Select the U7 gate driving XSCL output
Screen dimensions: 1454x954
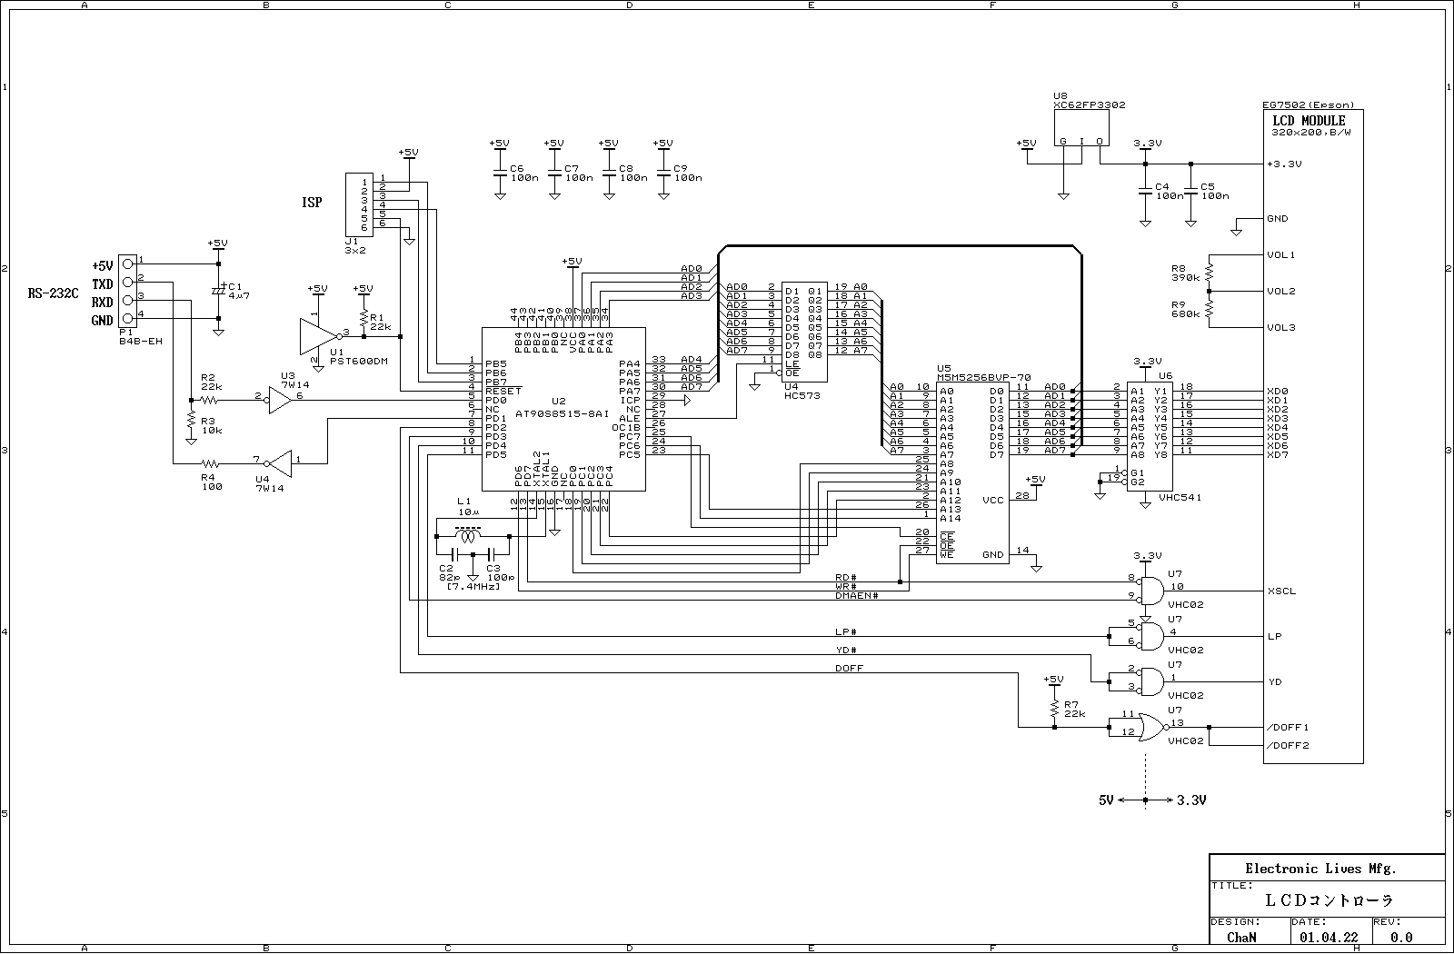point(1150,591)
